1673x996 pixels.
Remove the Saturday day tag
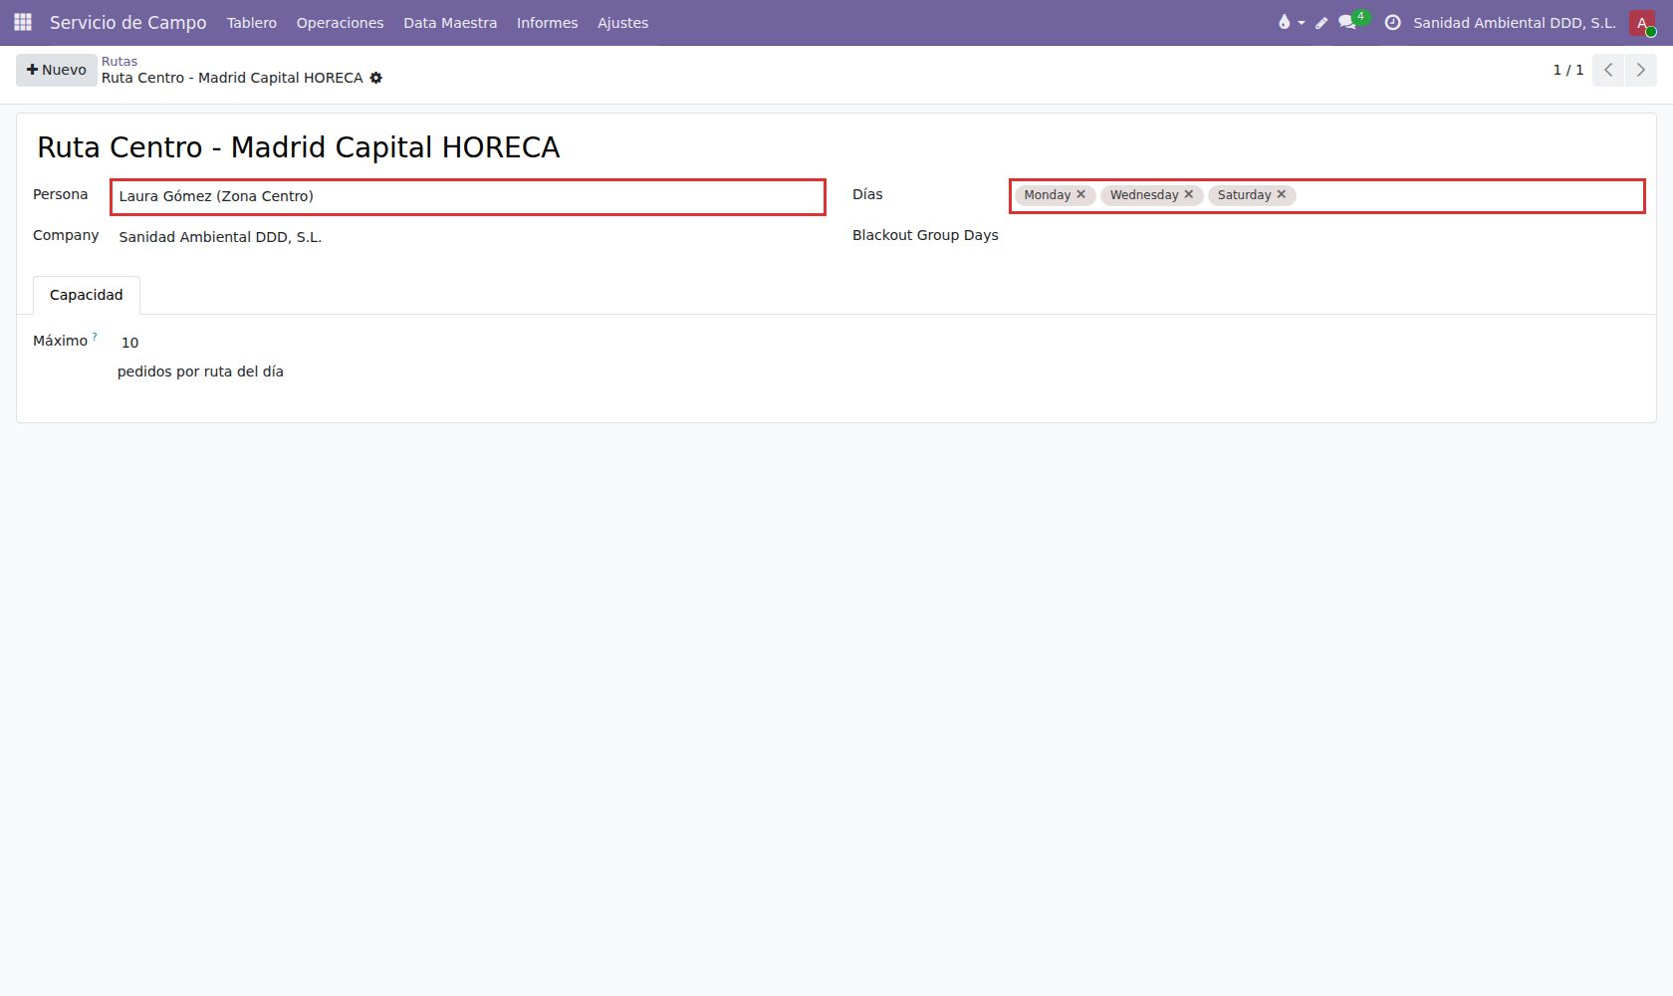(x=1281, y=194)
